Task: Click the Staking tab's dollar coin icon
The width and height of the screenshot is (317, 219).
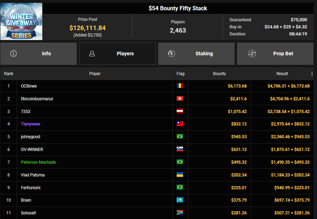Action: 171,54
